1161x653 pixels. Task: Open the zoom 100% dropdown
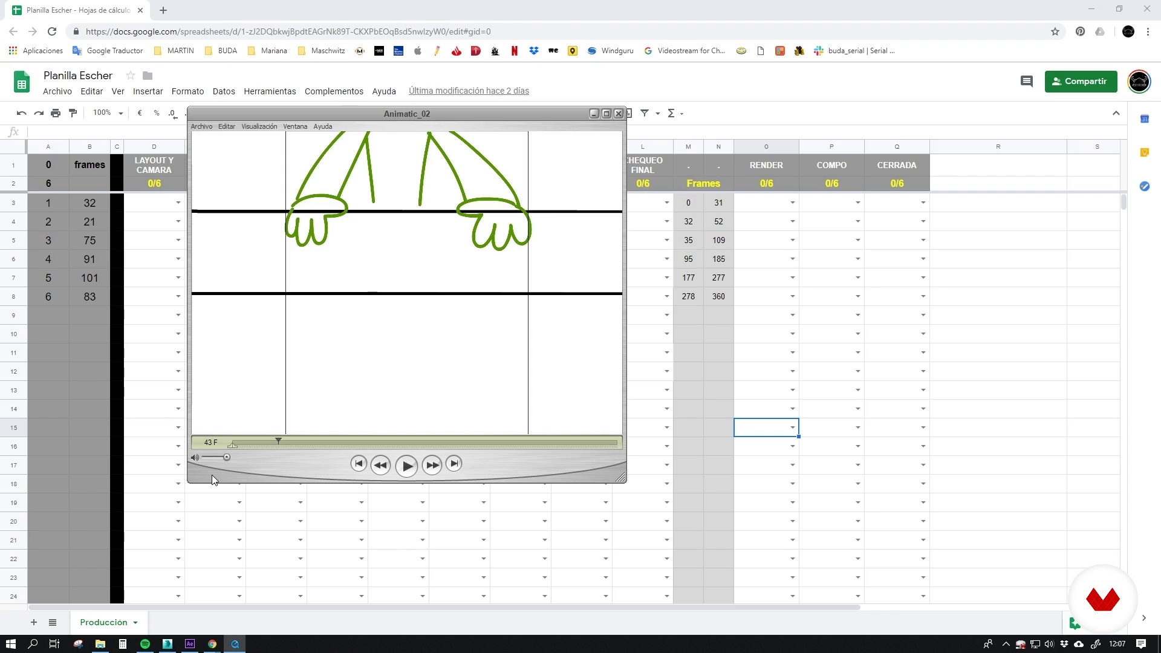[108, 113]
